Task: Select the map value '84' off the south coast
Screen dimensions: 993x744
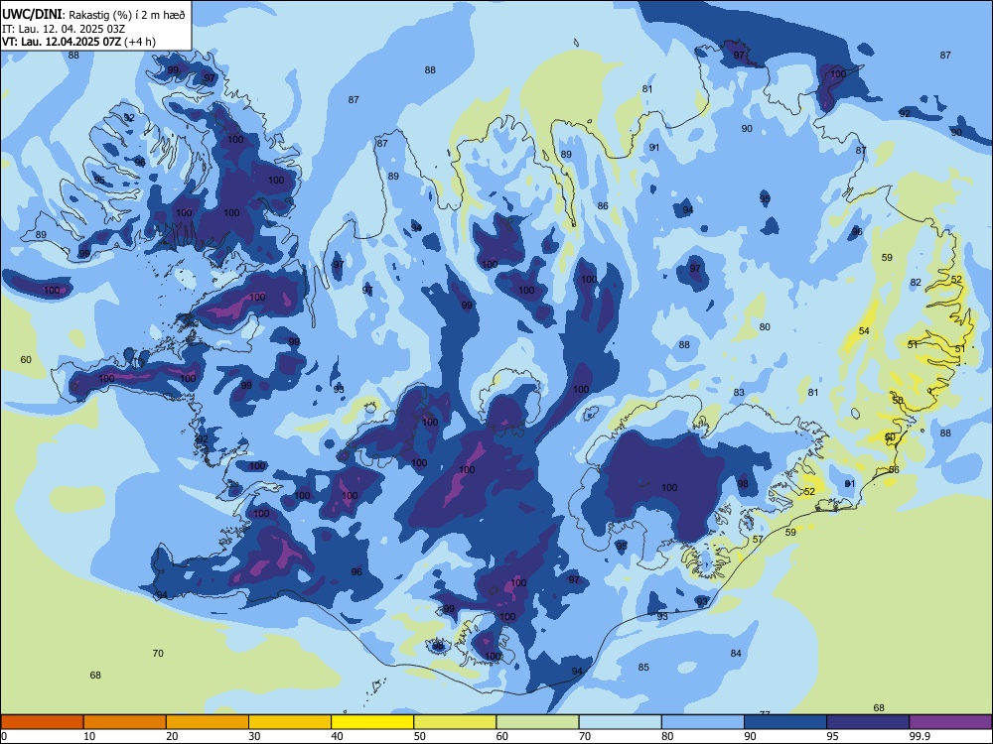Action: click(x=735, y=653)
